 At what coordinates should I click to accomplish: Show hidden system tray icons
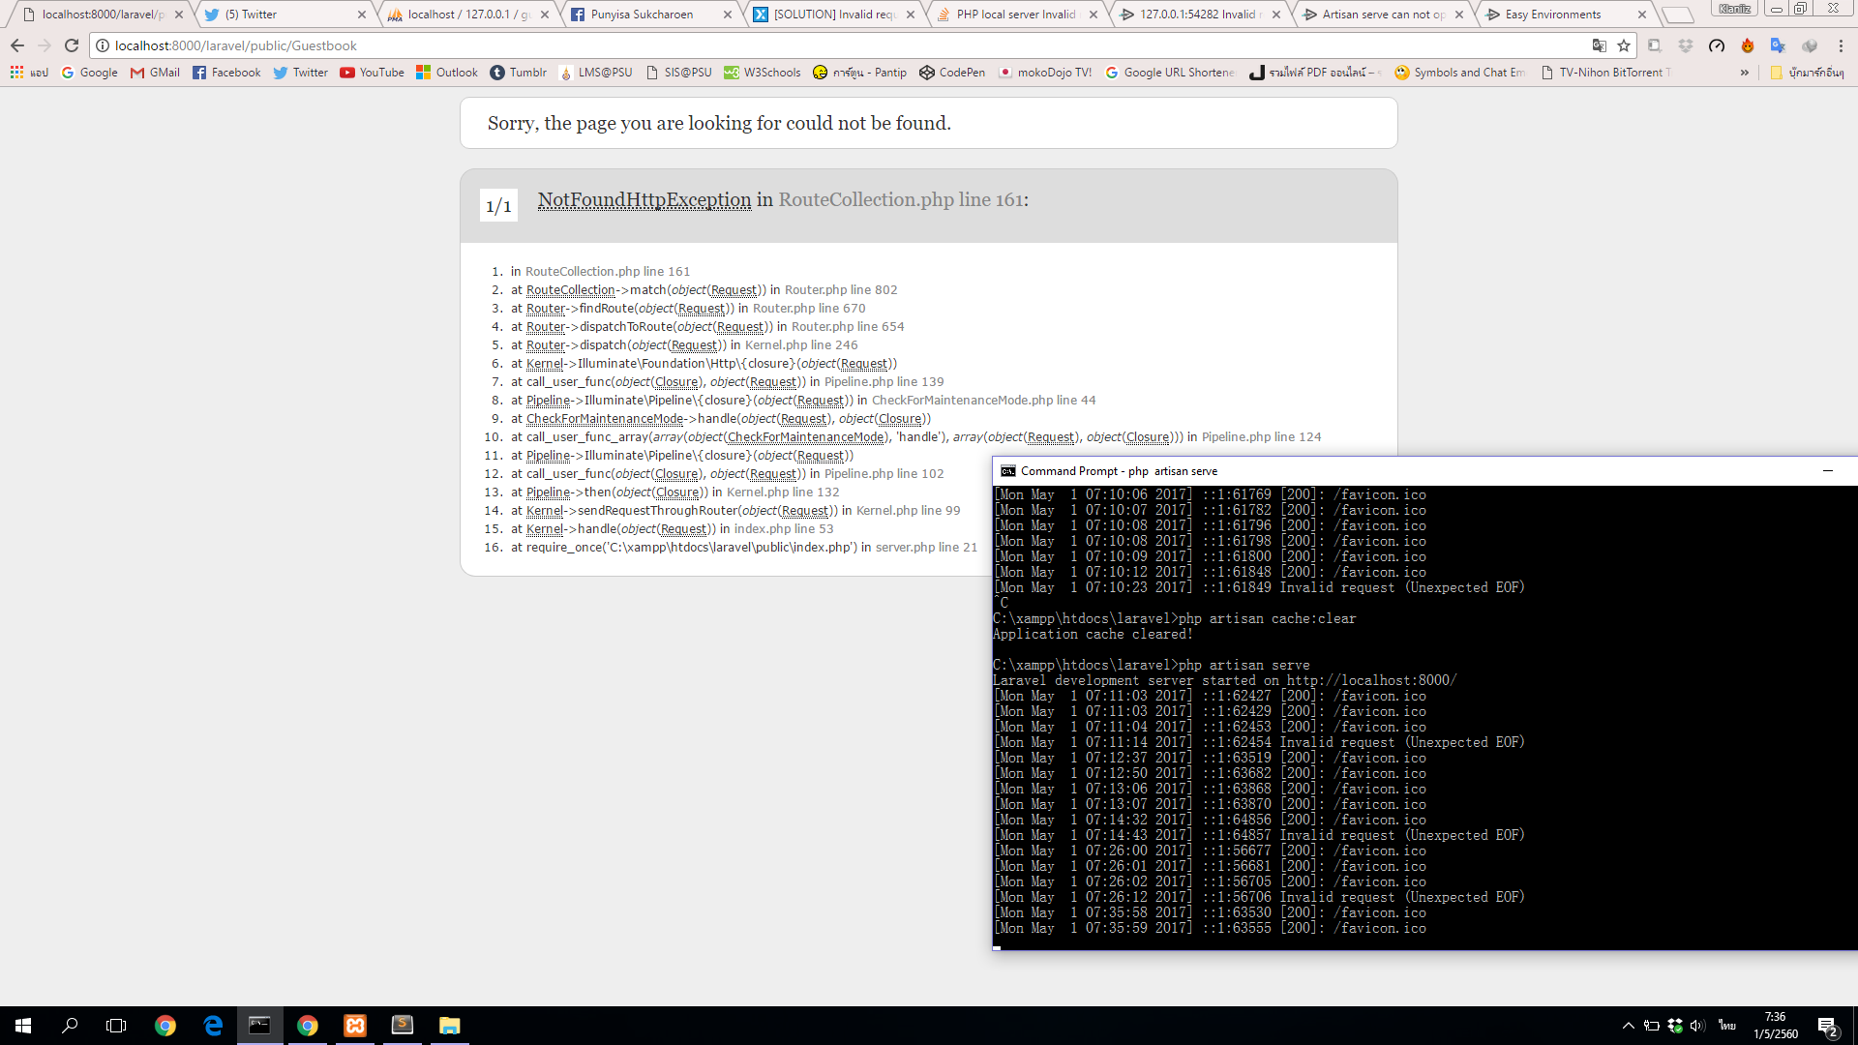pos(1628,1026)
